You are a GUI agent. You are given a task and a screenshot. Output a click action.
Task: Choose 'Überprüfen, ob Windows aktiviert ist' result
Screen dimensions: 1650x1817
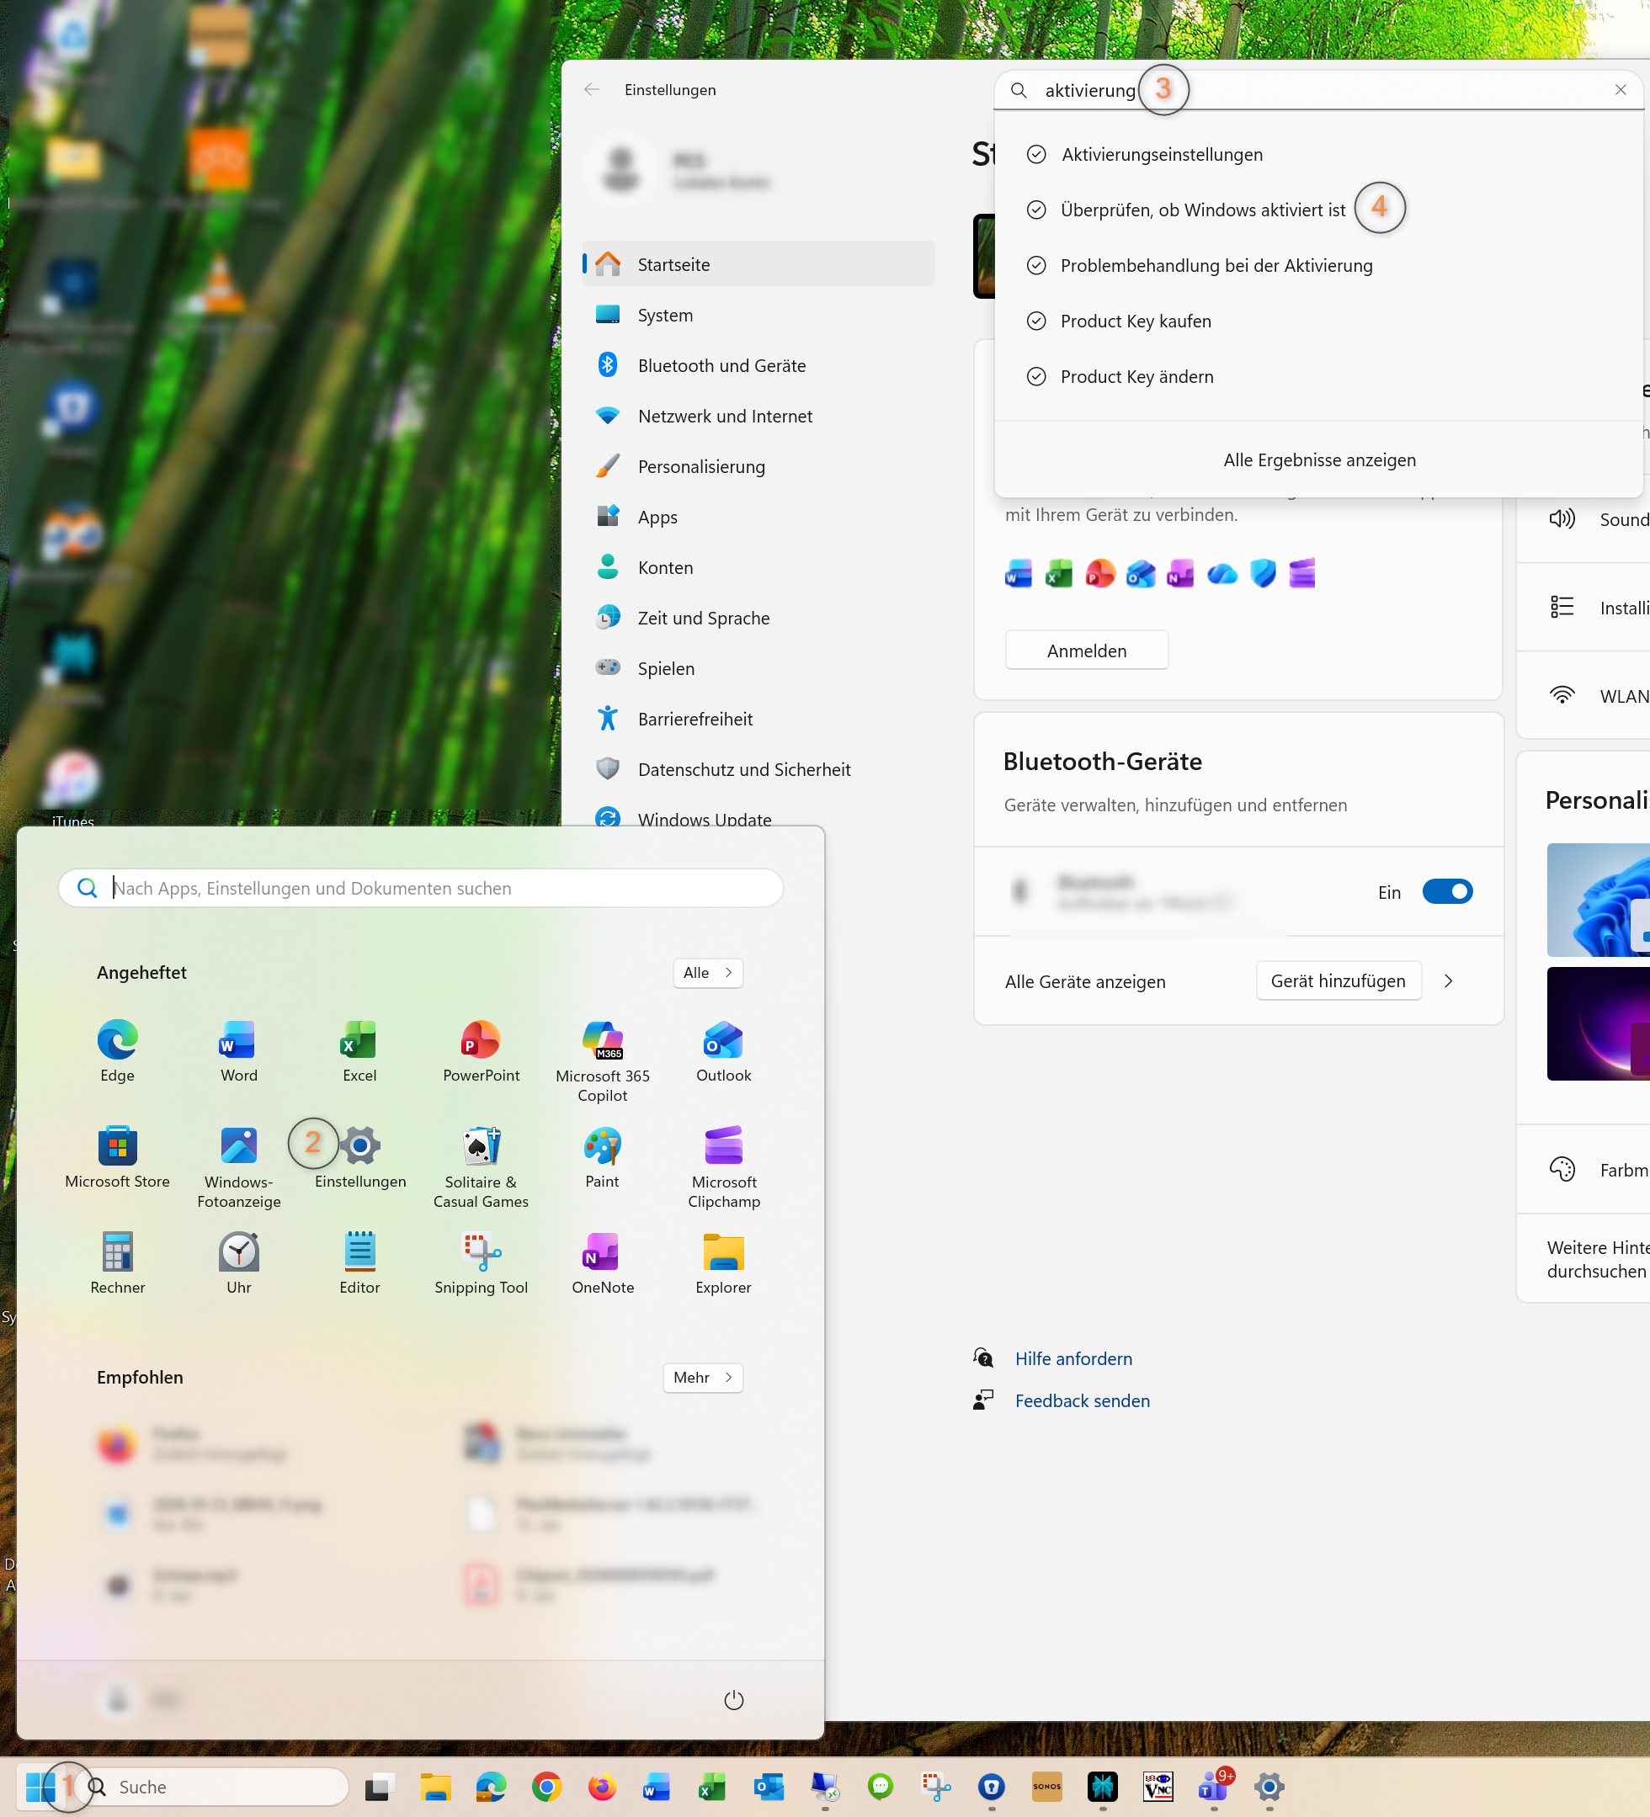click(1202, 210)
